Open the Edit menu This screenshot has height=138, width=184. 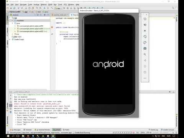tap(12, 5)
